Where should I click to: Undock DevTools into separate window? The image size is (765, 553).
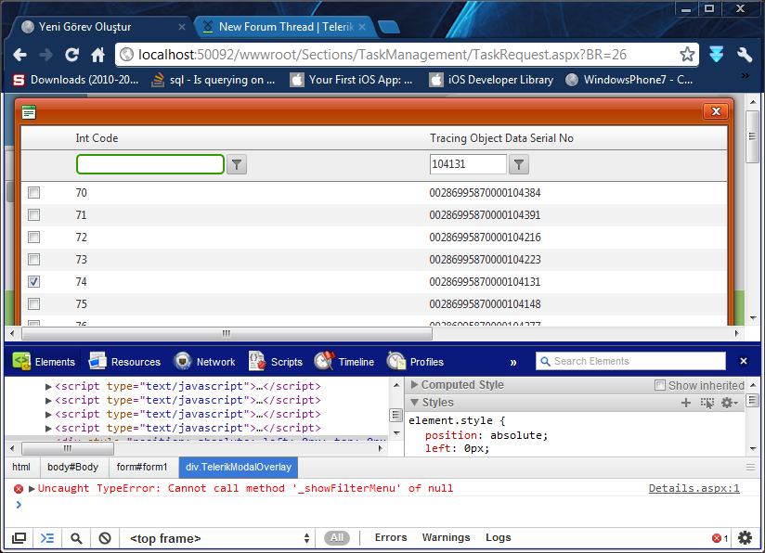click(x=19, y=538)
